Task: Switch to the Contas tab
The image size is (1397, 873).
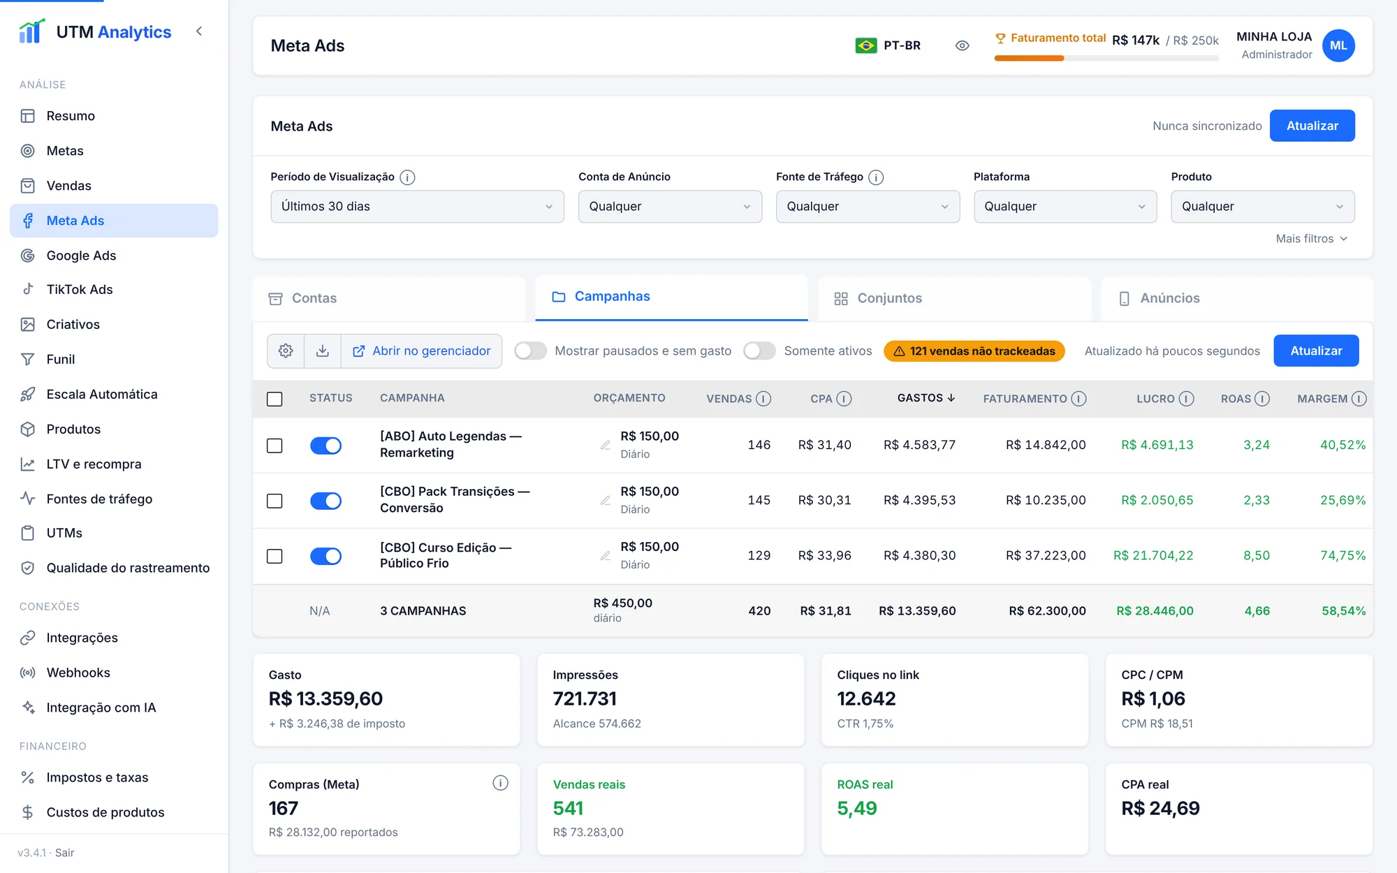Action: (x=389, y=298)
